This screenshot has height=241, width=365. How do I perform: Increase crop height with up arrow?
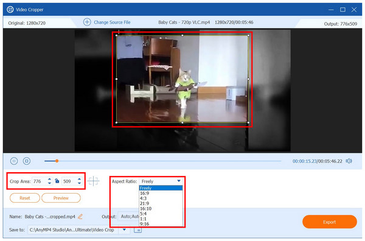79,180
